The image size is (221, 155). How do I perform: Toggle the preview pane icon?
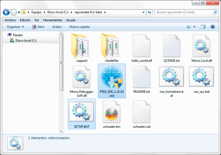coord(203,27)
